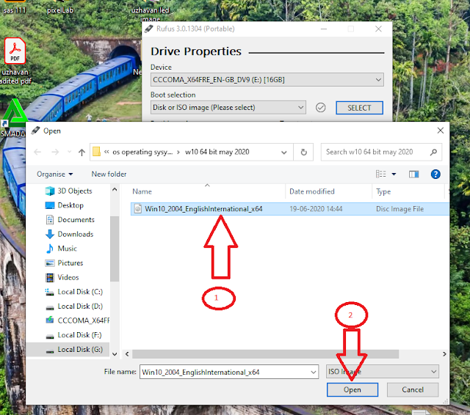470x415 pixels.
Task: Click the navigation pane scroll up arrow
Action: tap(115, 190)
